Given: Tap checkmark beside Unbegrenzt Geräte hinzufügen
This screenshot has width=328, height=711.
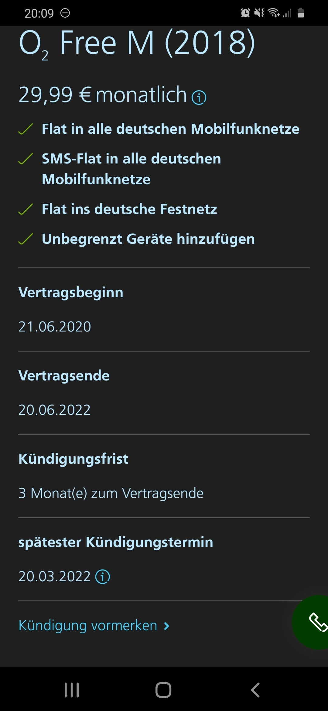Looking at the screenshot, I should click(26, 239).
